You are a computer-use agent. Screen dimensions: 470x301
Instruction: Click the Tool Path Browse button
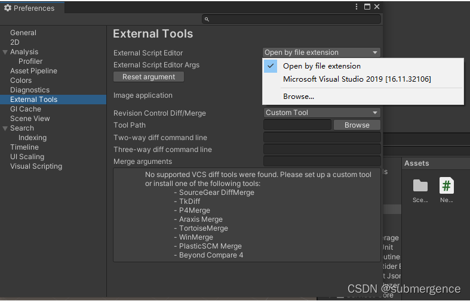[x=357, y=125]
